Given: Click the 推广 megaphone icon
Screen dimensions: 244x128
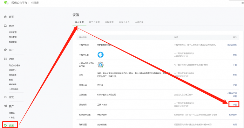Looking at the screenshot, I should (x=5, y=106).
